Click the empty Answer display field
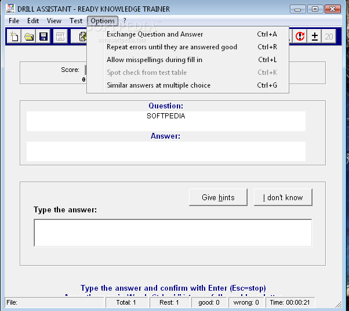The height and width of the screenshot is (311, 349). [166, 151]
